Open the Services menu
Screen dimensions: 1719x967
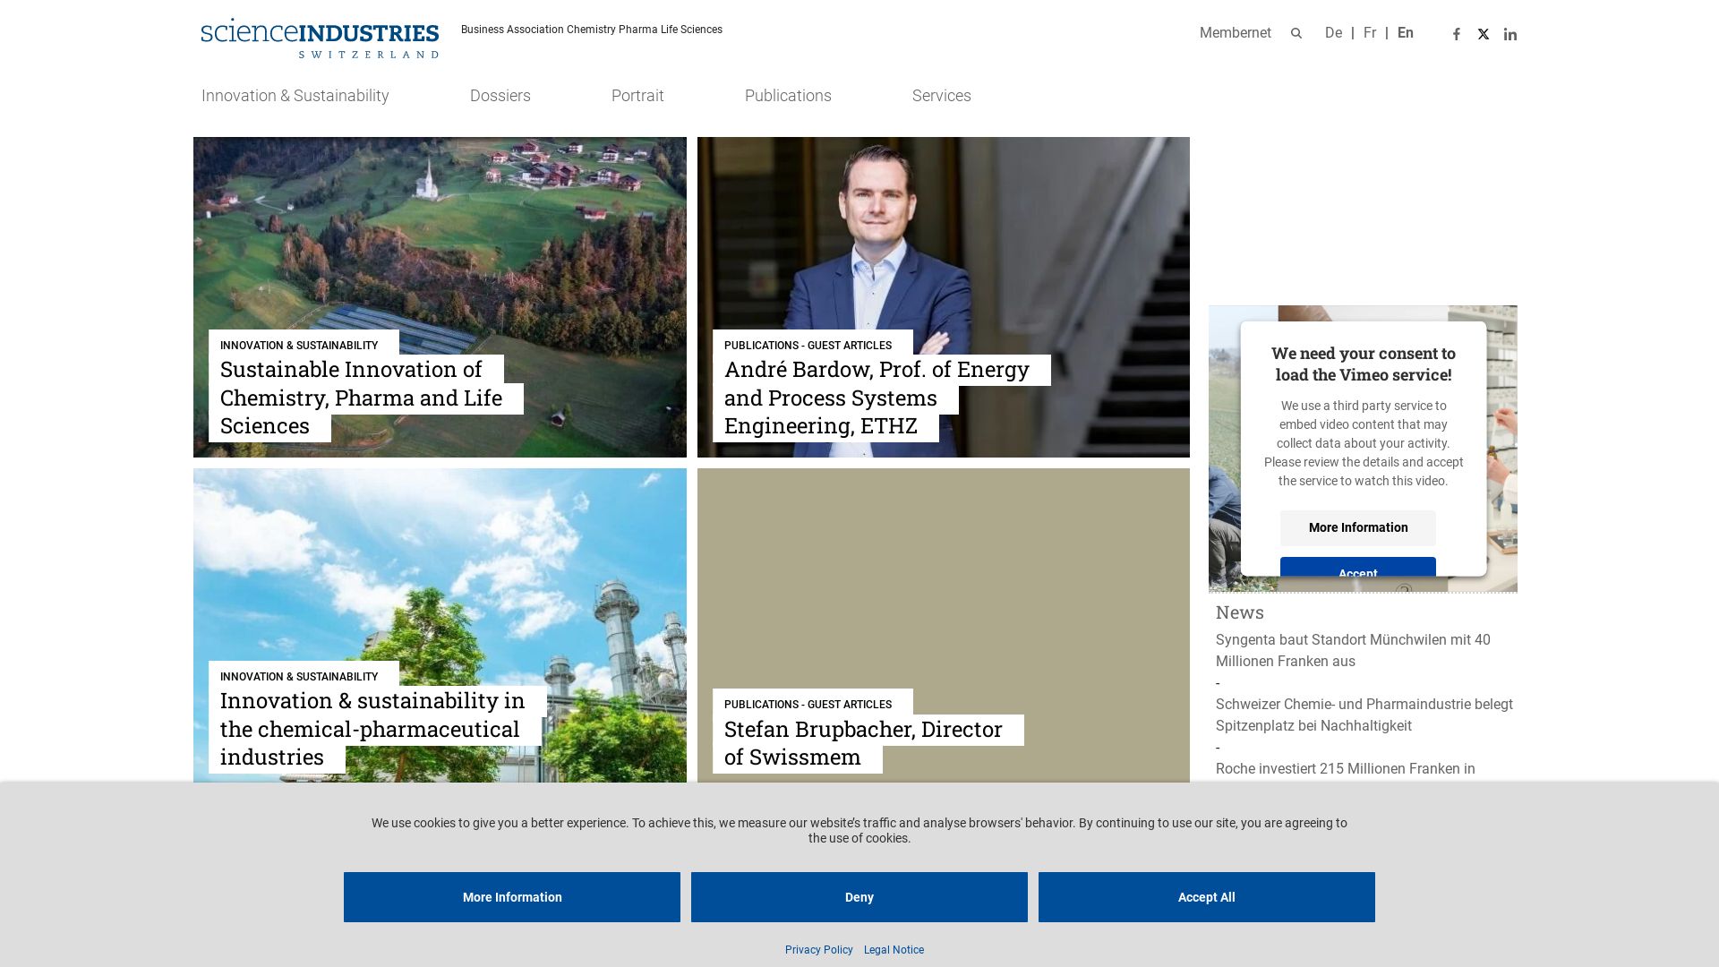942,96
